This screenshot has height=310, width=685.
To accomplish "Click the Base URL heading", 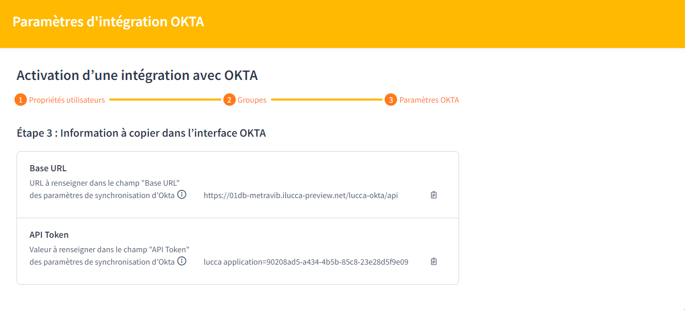I will [48, 168].
